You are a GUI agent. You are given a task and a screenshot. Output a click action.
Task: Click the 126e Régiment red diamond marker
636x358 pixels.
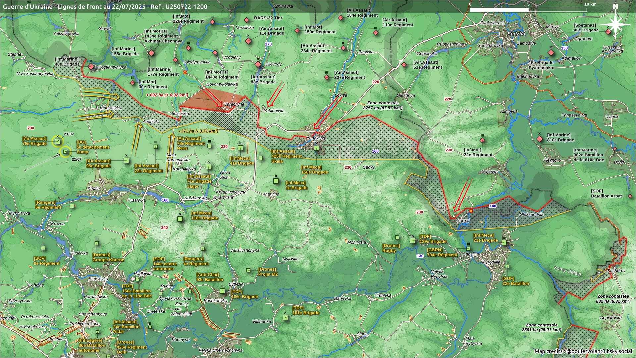212,22
